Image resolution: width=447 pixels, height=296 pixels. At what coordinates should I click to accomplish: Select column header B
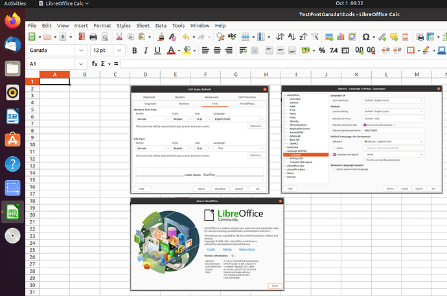pos(85,74)
